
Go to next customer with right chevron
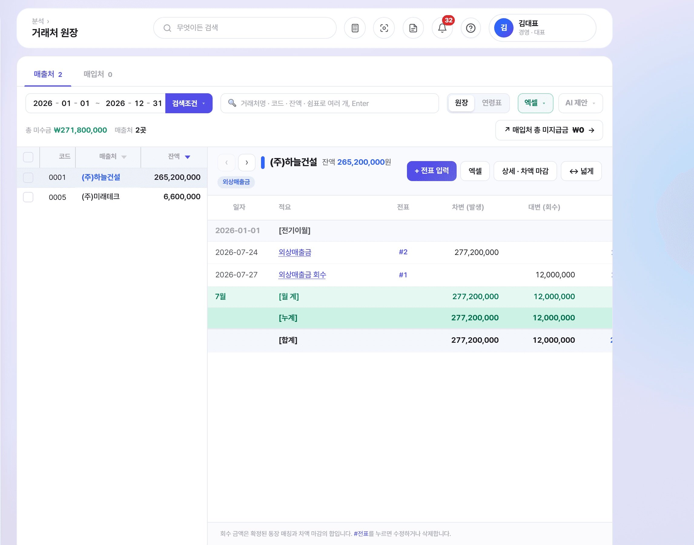(x=247, y=162)
